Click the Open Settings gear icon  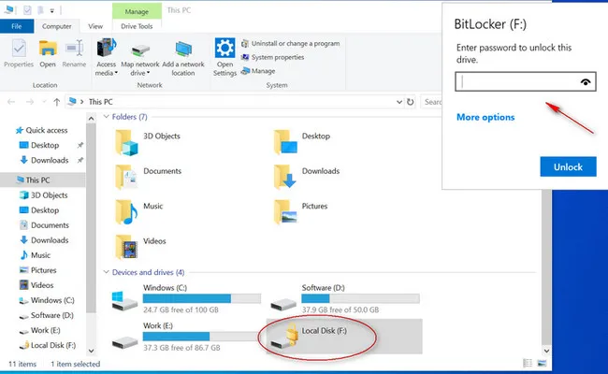[x=224, y=48]
